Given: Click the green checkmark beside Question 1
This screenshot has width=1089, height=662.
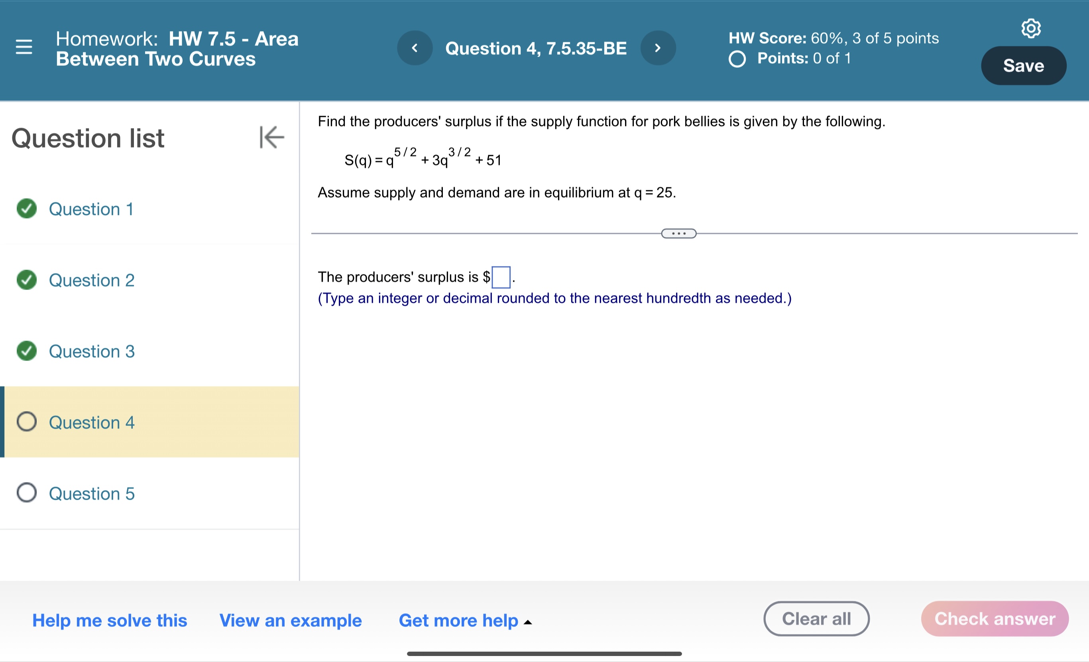Looking at the screenshot, I should tap(27, 209).
